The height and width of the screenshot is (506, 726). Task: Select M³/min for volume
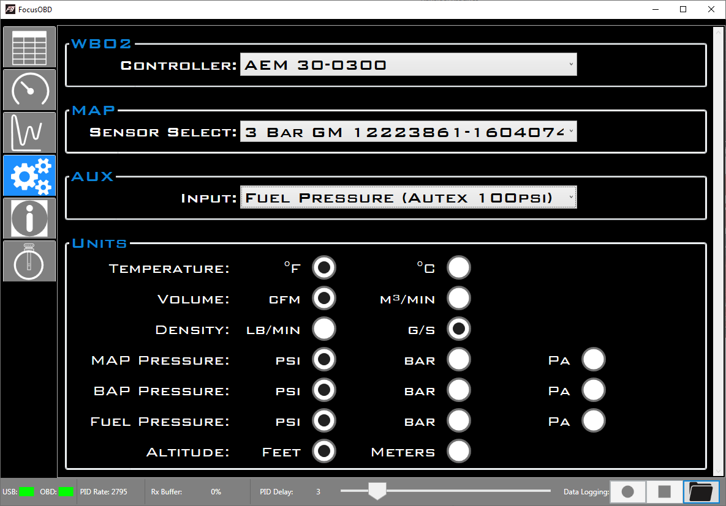458,299
